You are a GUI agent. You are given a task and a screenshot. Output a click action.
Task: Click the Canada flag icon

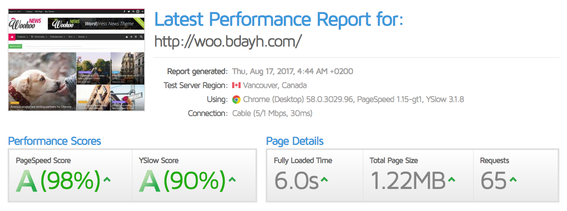[236, 86]
